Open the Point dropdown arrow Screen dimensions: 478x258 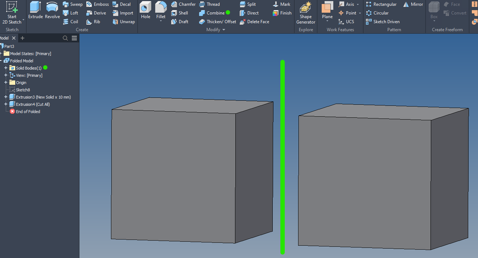(360, 13)
